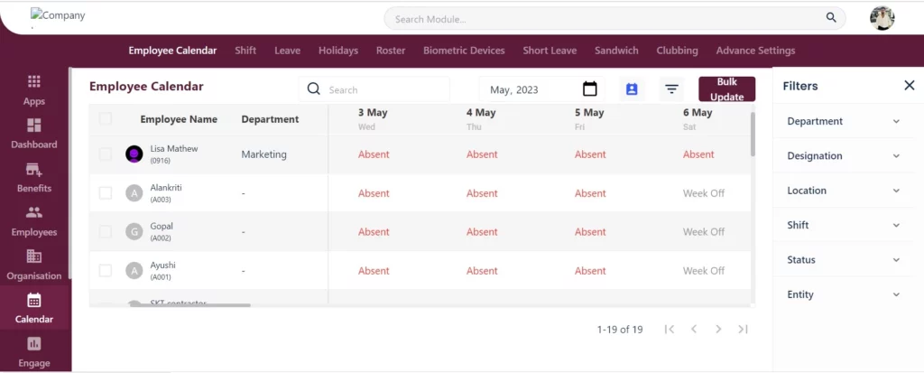Tick the checkbox for Alankriti

point(106,193)
